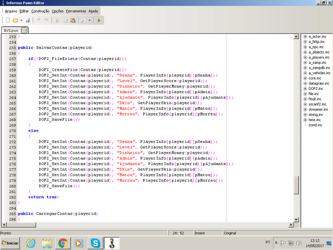
Task: Close the BVS.pwn tab
Action: (24, 30)
